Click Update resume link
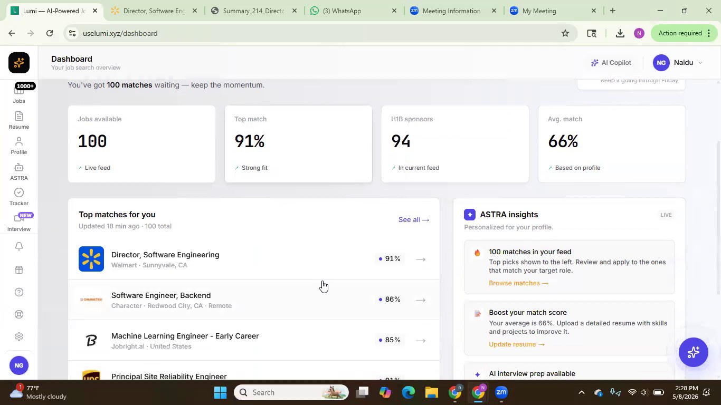721x405 pixels. coord(517,344)
